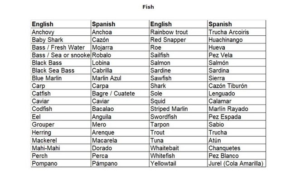Click the Pámpano translation cell
Image resolution: width=290 pixels, height=171 pixels.
pyautogui.click(x=120, y=163)
